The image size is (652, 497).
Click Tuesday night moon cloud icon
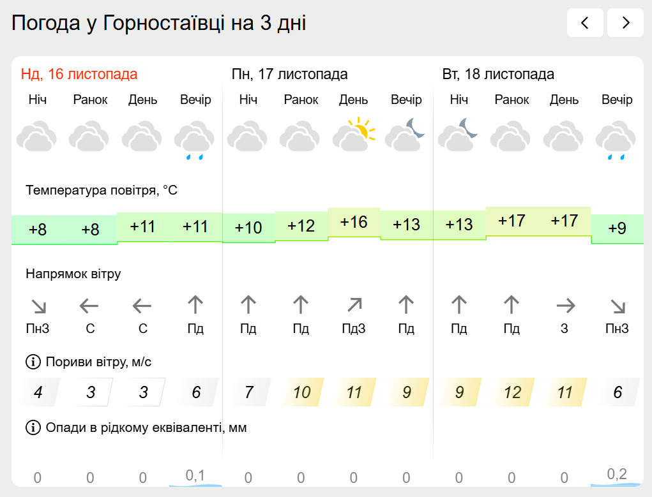(459, 135)
